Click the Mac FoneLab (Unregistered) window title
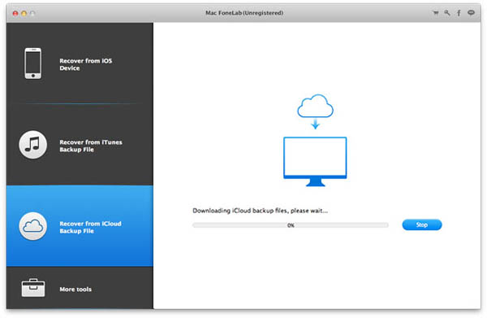 click(x=244, y=13)
